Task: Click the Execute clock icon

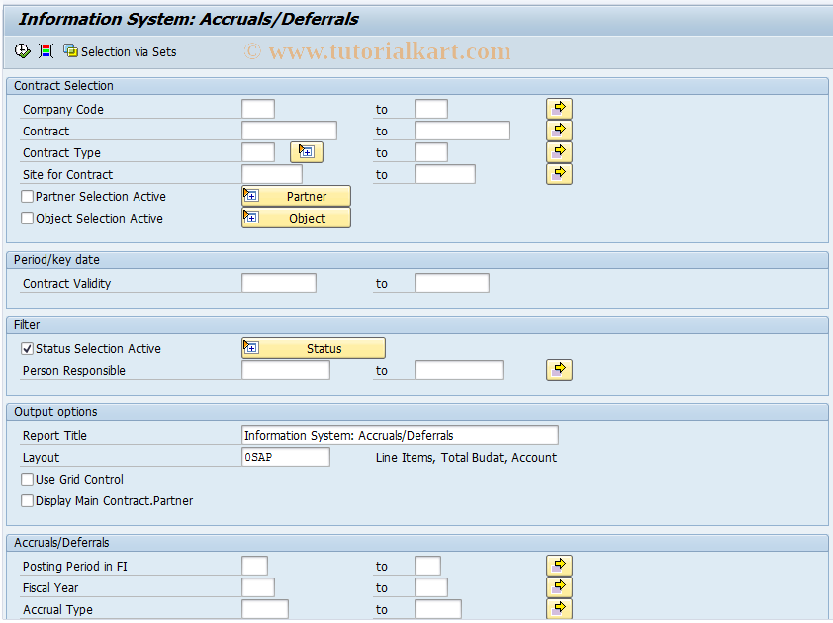Action: (23, 51)
